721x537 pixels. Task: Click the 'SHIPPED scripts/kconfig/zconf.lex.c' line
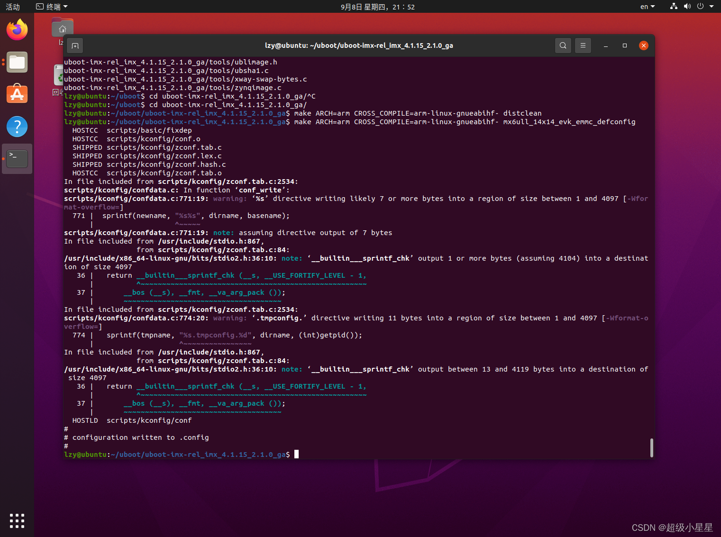(147, 156)
